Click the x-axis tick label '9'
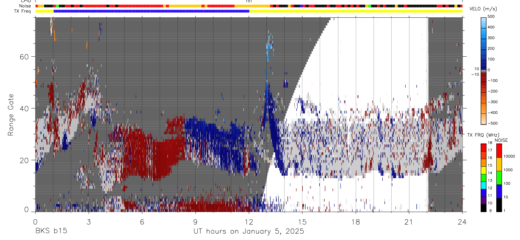Viewport: 520px width, 240px height. tap(195, 222)
